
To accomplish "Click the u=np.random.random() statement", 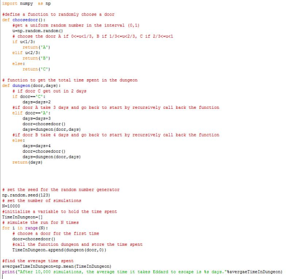I will pos(38,31).
